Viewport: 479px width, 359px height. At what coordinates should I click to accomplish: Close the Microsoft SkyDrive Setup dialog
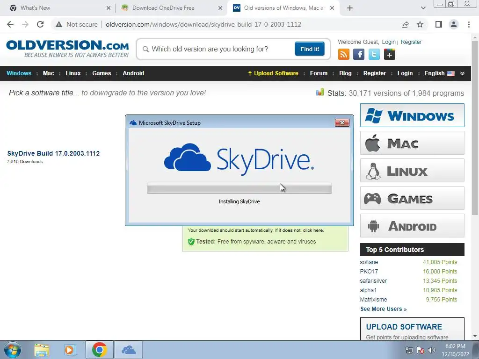[x=342, y=123]
